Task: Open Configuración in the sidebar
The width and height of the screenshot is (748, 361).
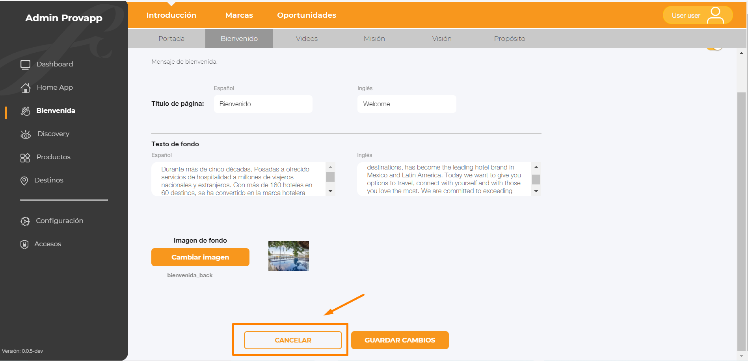Action: click(60, 221)
